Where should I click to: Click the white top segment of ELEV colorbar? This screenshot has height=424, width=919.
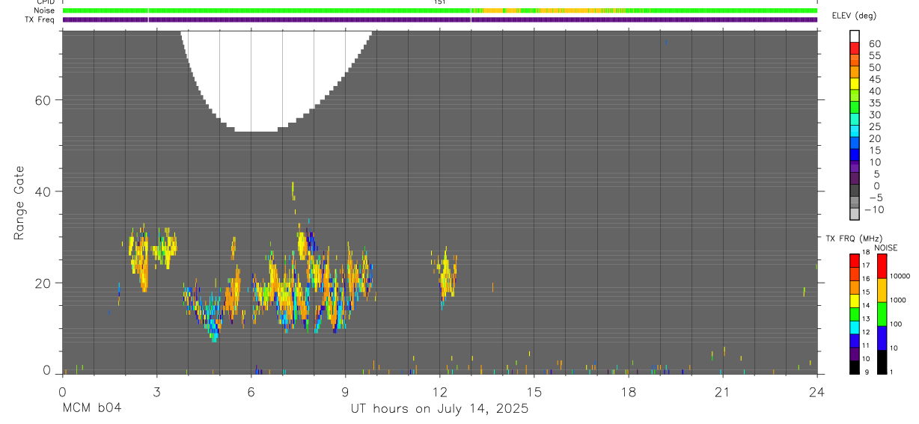[855, 37]
